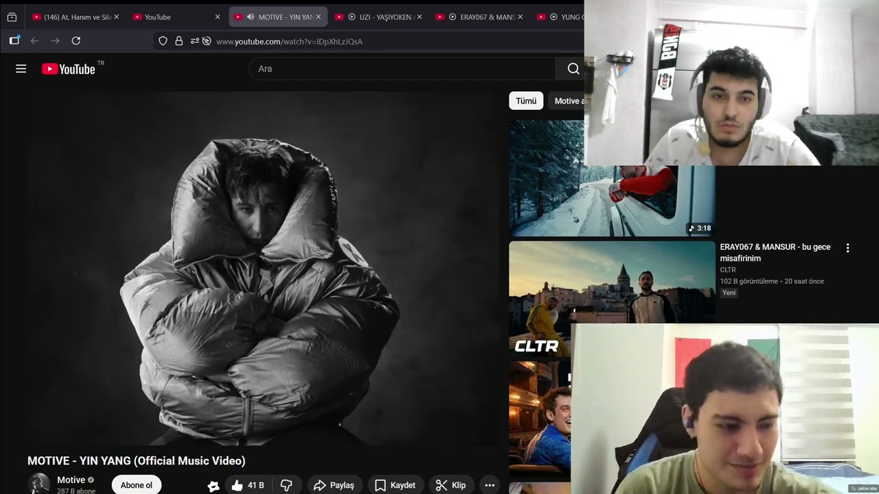Subscribe with the 'Abone ol' button

click(136, 485)
